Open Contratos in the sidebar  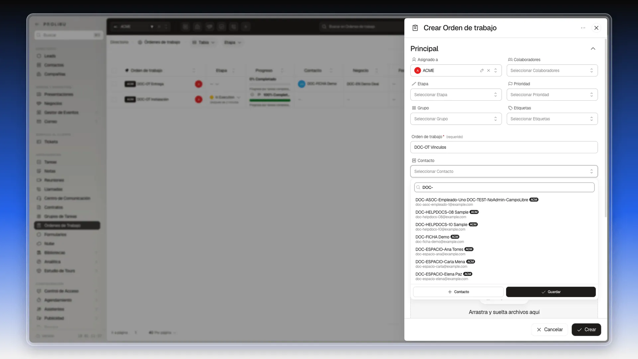click(53, 207)
